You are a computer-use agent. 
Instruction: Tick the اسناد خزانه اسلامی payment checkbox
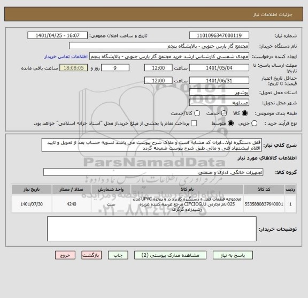click(x=194, y=124)
